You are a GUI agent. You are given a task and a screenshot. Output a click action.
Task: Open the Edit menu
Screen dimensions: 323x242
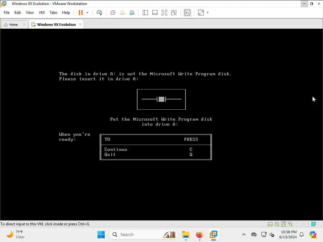click(x=18, y=13)
